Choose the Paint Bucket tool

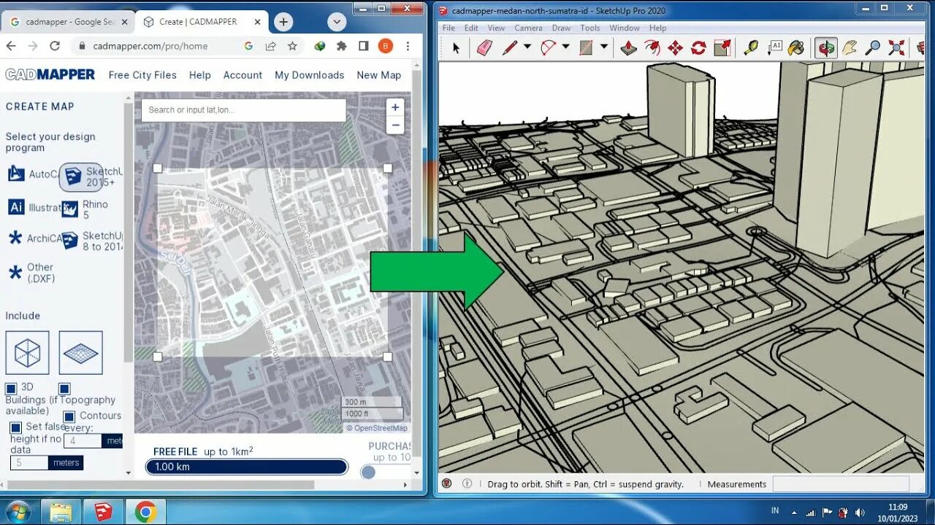tap(796, 48)
